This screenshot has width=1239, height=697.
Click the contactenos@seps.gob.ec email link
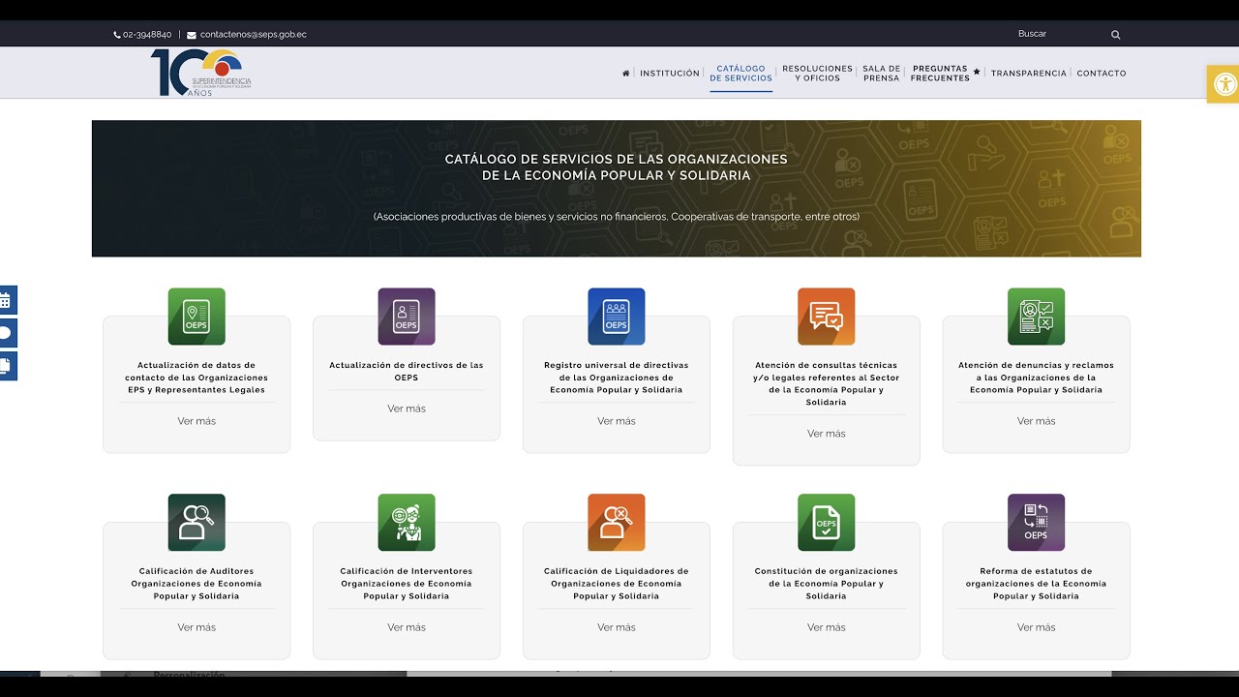pos(254,35)
